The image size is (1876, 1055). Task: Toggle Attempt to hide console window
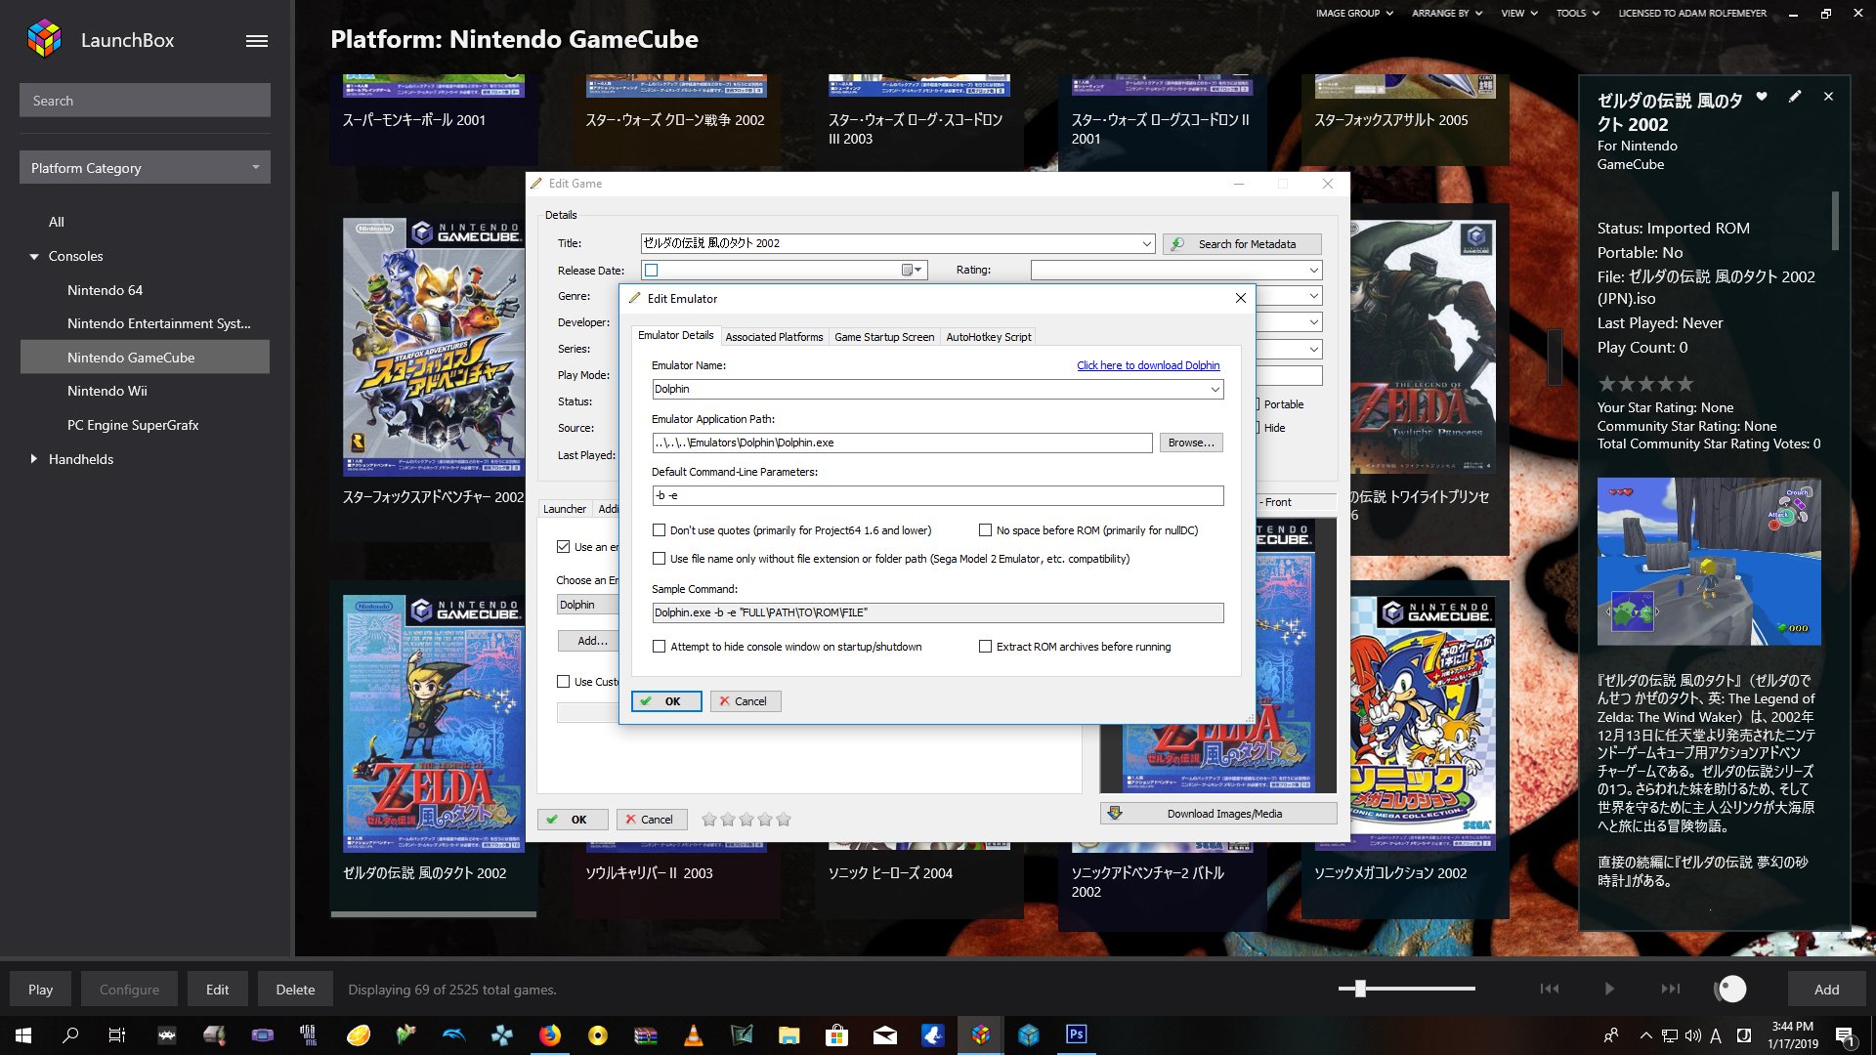tap(660, 647)
